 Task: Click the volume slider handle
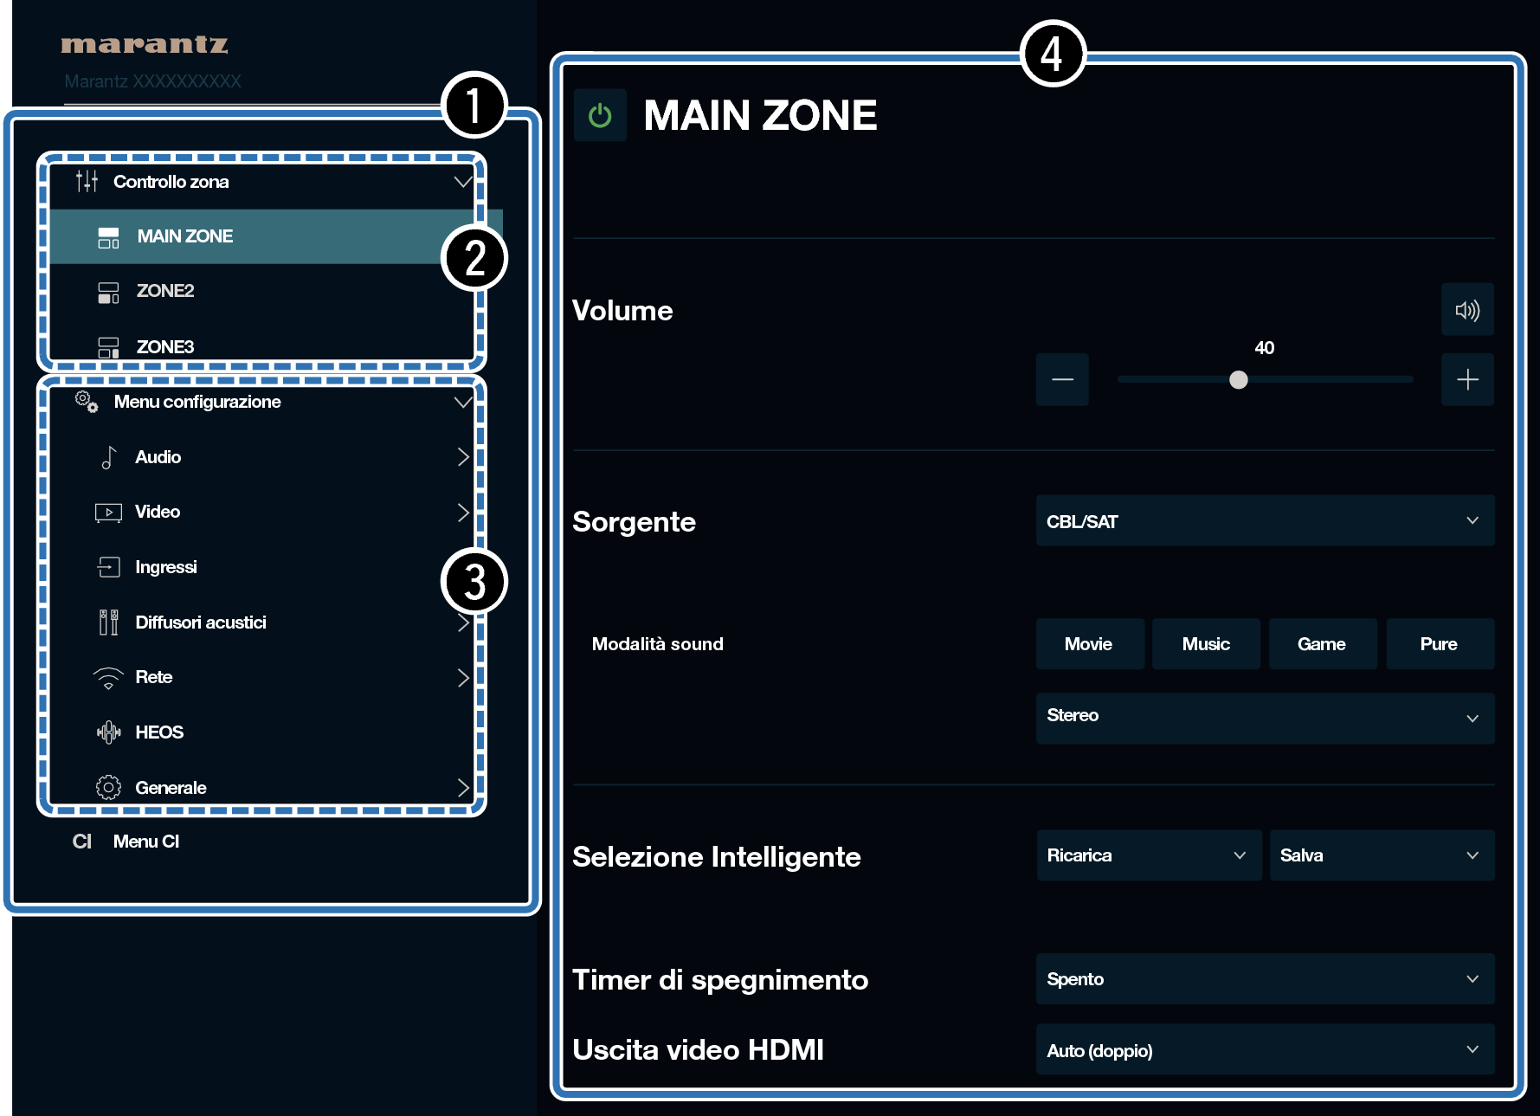[1238, 379]
